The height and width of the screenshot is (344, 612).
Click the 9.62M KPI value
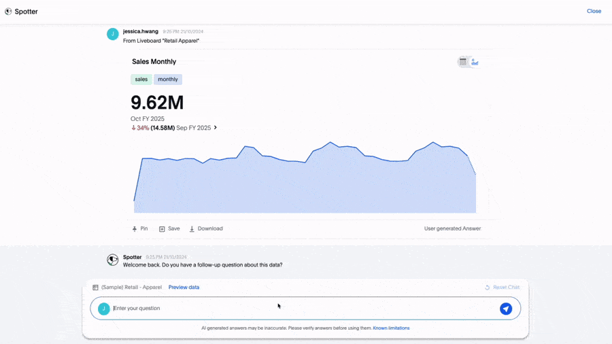click(157, 103)
